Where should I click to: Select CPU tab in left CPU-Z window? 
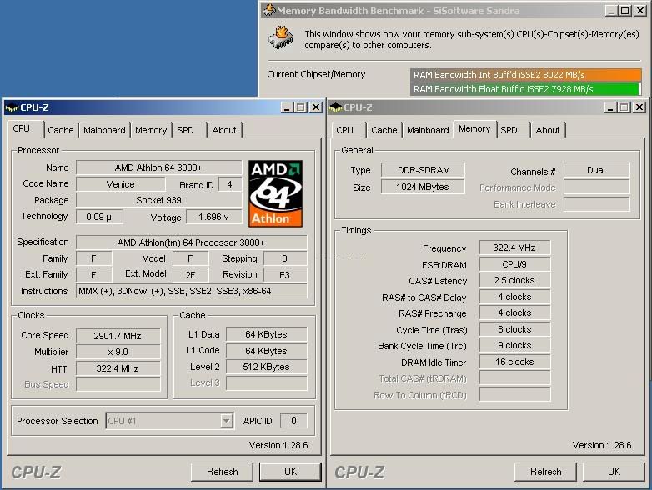click(x=22, y=129)
